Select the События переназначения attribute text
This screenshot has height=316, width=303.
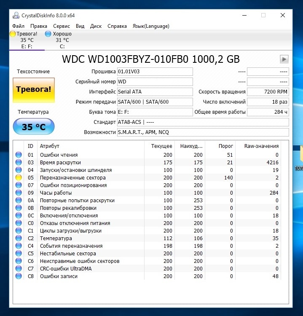coord(71,246)
